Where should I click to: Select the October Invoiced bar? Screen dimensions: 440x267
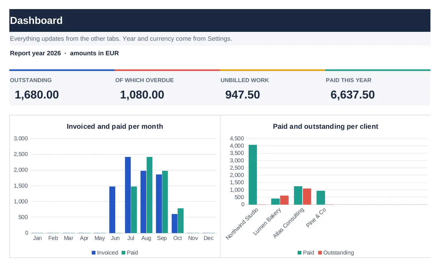(175, 224)
